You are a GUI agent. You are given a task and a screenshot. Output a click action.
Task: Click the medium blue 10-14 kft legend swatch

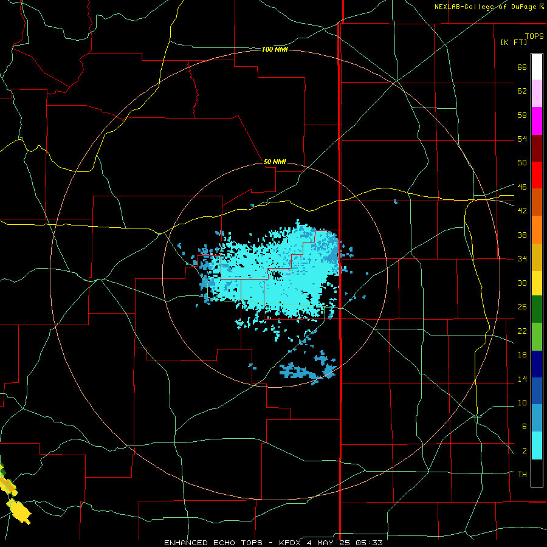(x=537, y=391)
